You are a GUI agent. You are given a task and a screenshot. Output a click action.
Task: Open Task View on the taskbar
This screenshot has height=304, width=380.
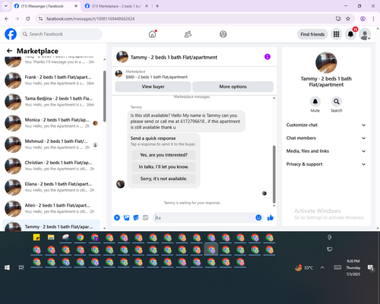[21, 268]
